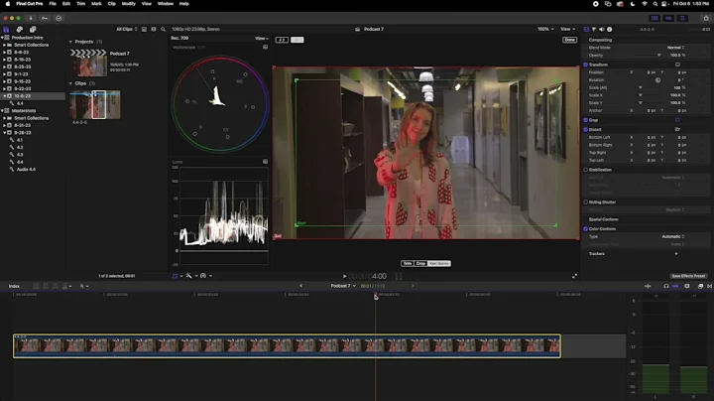This screenshot has height=401, width=714.
Task: Add a tracker with the plus button
Action: click(x=676, y=254)
